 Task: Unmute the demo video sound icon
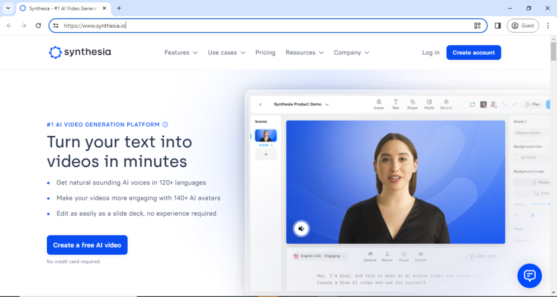tap(301, 229)
